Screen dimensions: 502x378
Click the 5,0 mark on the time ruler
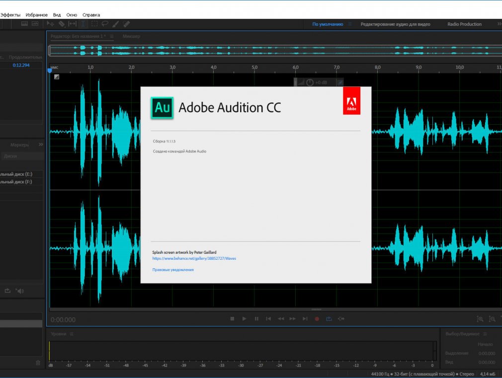254,67
